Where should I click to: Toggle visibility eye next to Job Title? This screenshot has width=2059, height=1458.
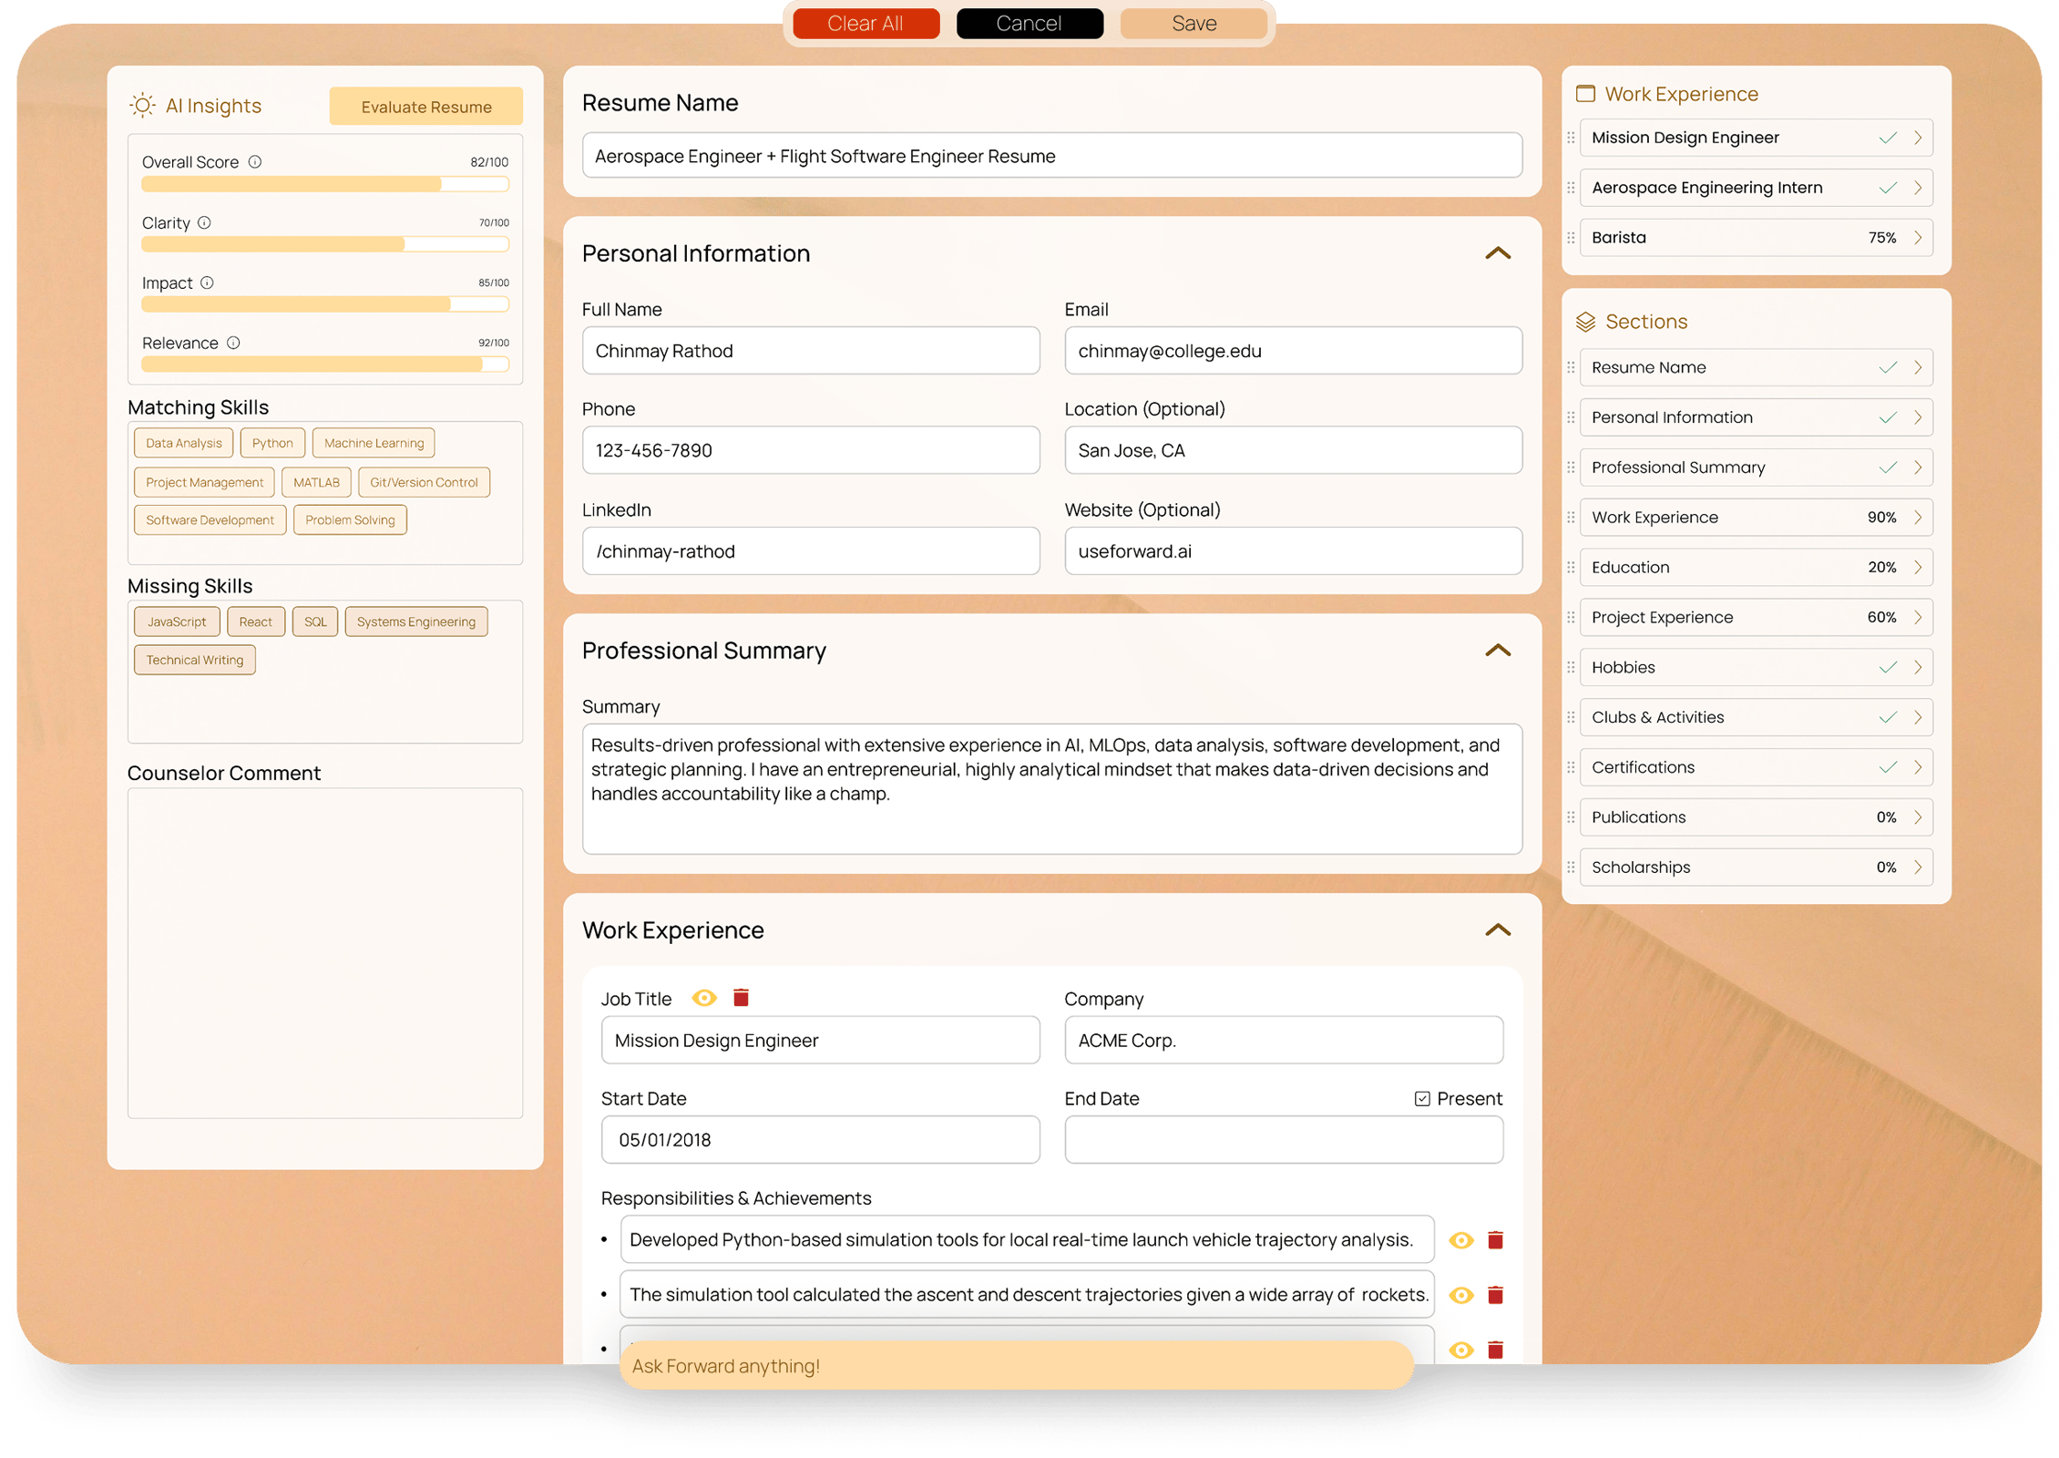[x=703, y=998]
